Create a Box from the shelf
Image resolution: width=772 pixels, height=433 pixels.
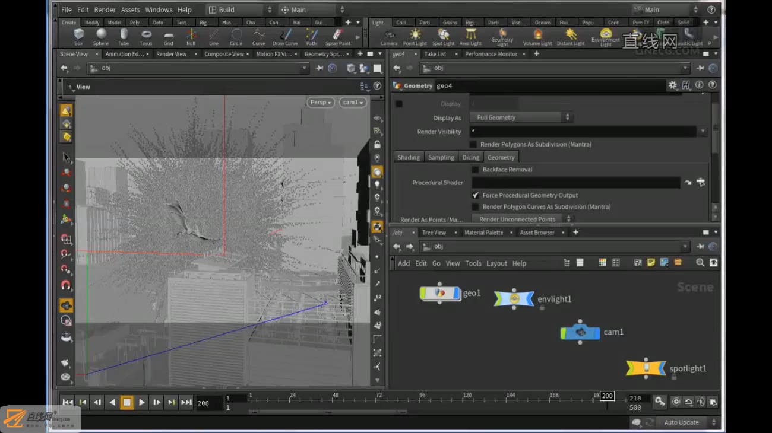(x=78, y=37)
